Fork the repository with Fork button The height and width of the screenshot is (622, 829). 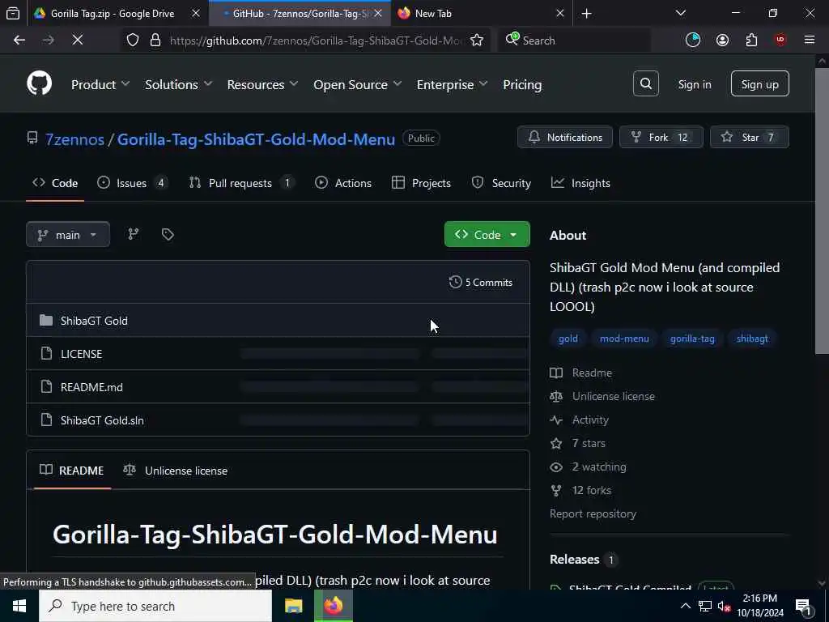661,137
